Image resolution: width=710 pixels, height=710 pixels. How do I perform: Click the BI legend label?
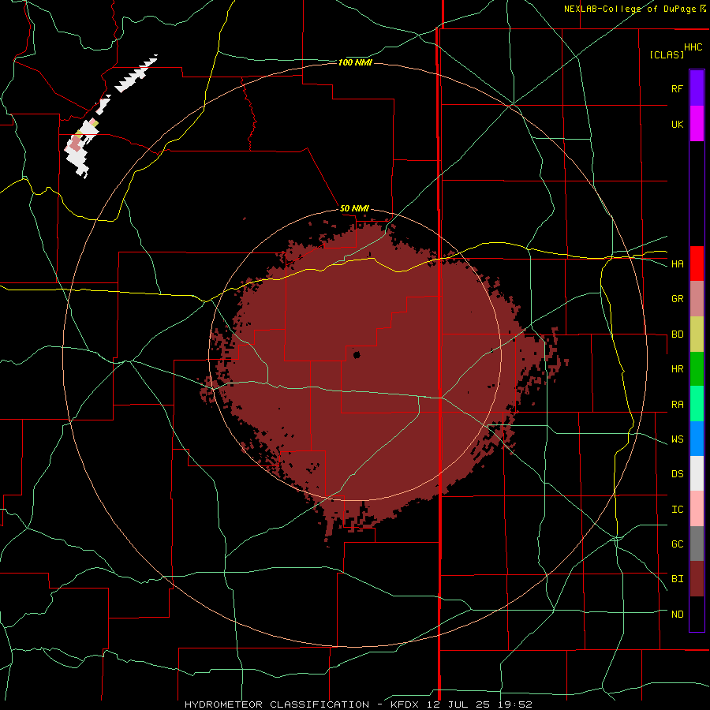click(x=677, y=579)
